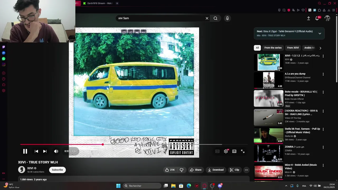
Task: Open browsing history clock in sidebar
Action: (x=4, y=79)
